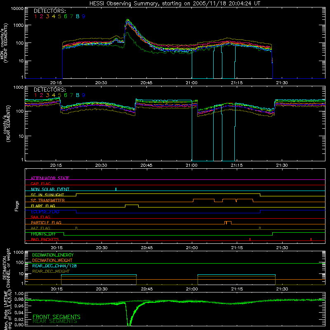Click the FRONTS_OFF flag label
The height and width of the screenshot is (330, 330).
coord(43,234)
